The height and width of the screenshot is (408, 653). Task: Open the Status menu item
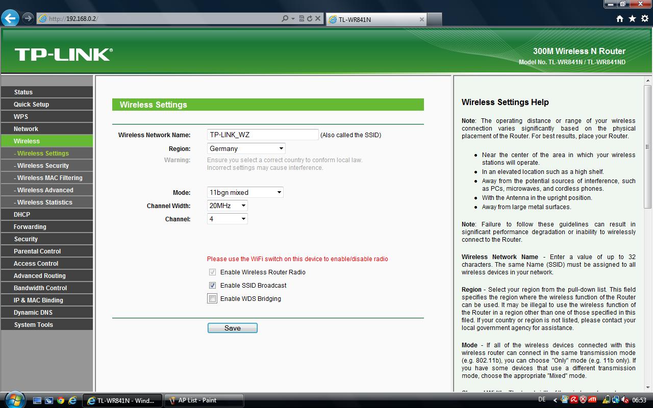pyautogui.click(x=47, y=92)
